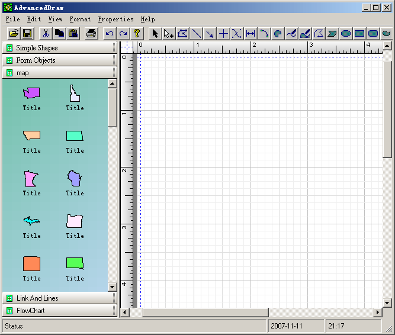Click the canvas horizontal scroll right arrow
The height and width of the screenshot is (335, 395).
click(378, 313)
